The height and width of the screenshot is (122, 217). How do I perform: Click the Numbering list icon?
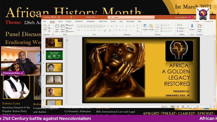coord(122,26)
